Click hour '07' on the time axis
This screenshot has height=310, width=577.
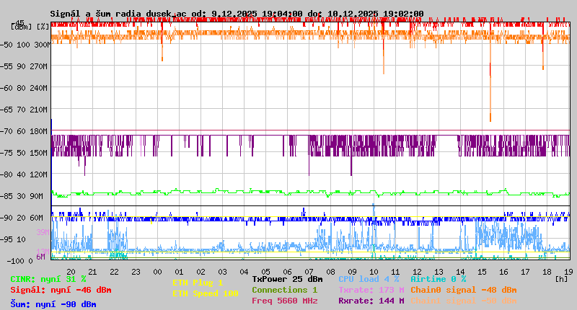tap(309, 272)
